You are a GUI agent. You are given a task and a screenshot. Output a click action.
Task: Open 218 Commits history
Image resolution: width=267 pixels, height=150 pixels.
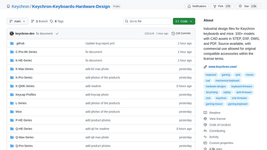tap(181, 34)
